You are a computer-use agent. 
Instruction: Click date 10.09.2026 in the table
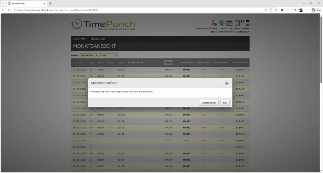coord(79,128)
